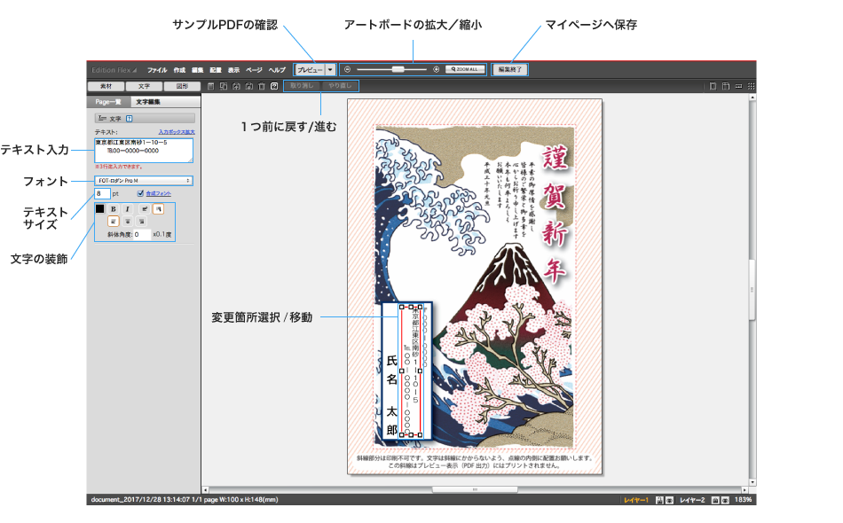Click the horizontal scrollbar left arrow

[205, 489]
